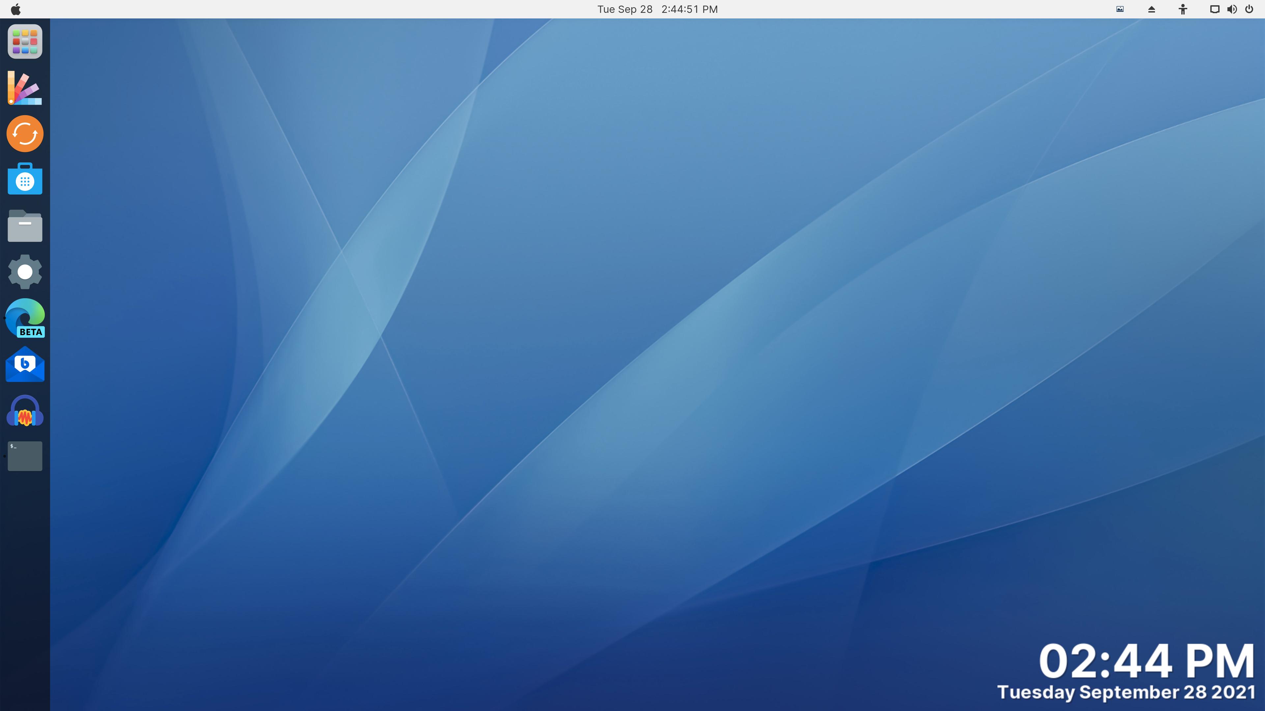This screenshot has height=711, width=1265.
Task: Open the accessibility menu in the top bar
Action: pos(1183,9)
